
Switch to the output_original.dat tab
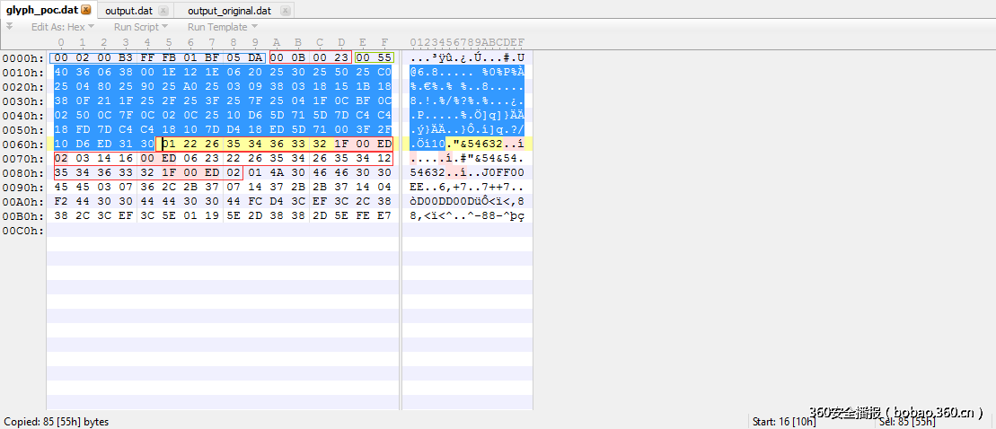pos(229,11)
